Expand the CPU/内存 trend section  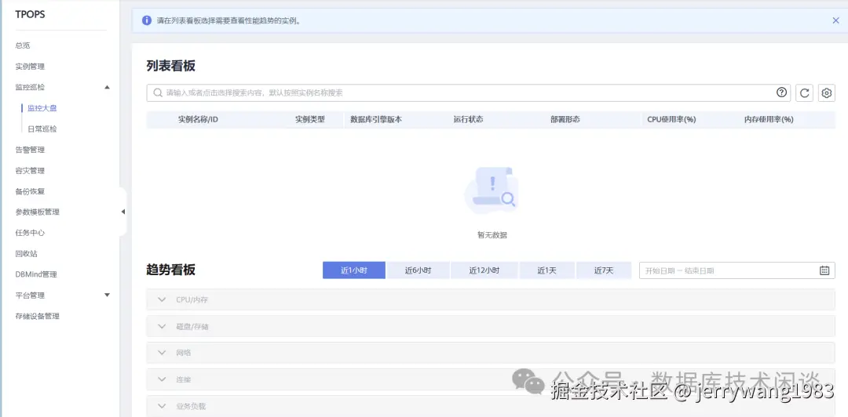(x=491, y=299)
